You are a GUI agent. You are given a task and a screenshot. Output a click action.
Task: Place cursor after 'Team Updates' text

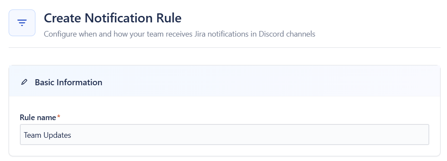[x=72, y=135]
